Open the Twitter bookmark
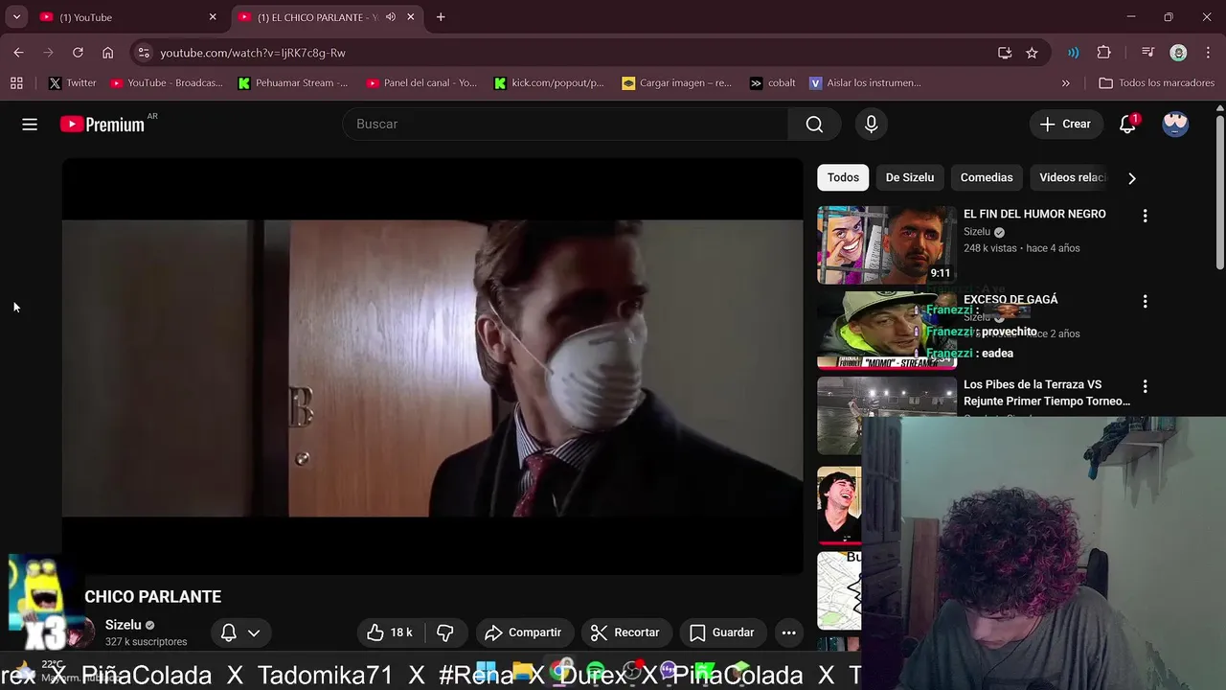The width and height of the screenshot is (1226, 690). (x=73, y=83)
